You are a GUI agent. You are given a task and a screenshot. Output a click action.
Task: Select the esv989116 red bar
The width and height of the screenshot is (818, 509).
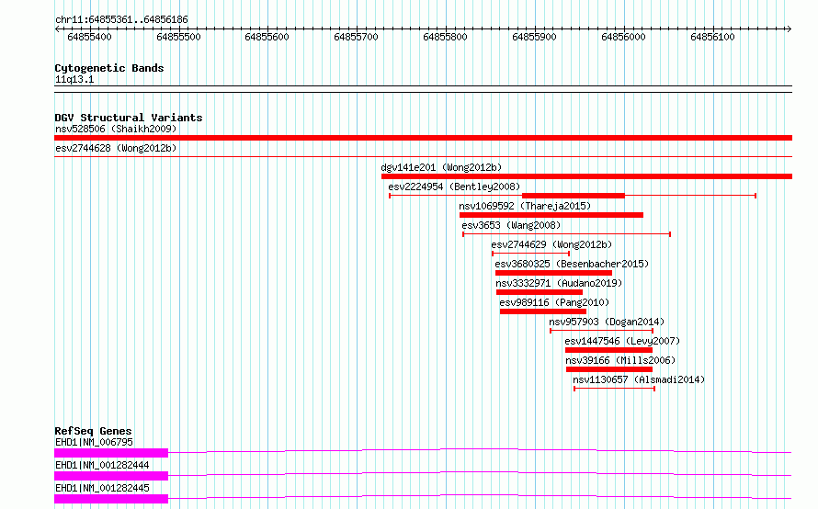click(x=543, y=311)
